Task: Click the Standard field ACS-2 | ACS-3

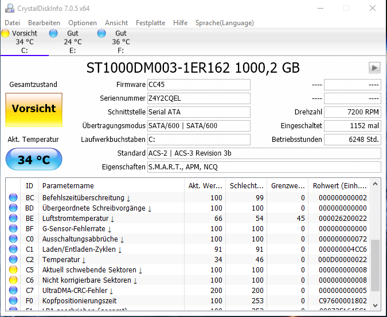Action: [x=264, y=153]
